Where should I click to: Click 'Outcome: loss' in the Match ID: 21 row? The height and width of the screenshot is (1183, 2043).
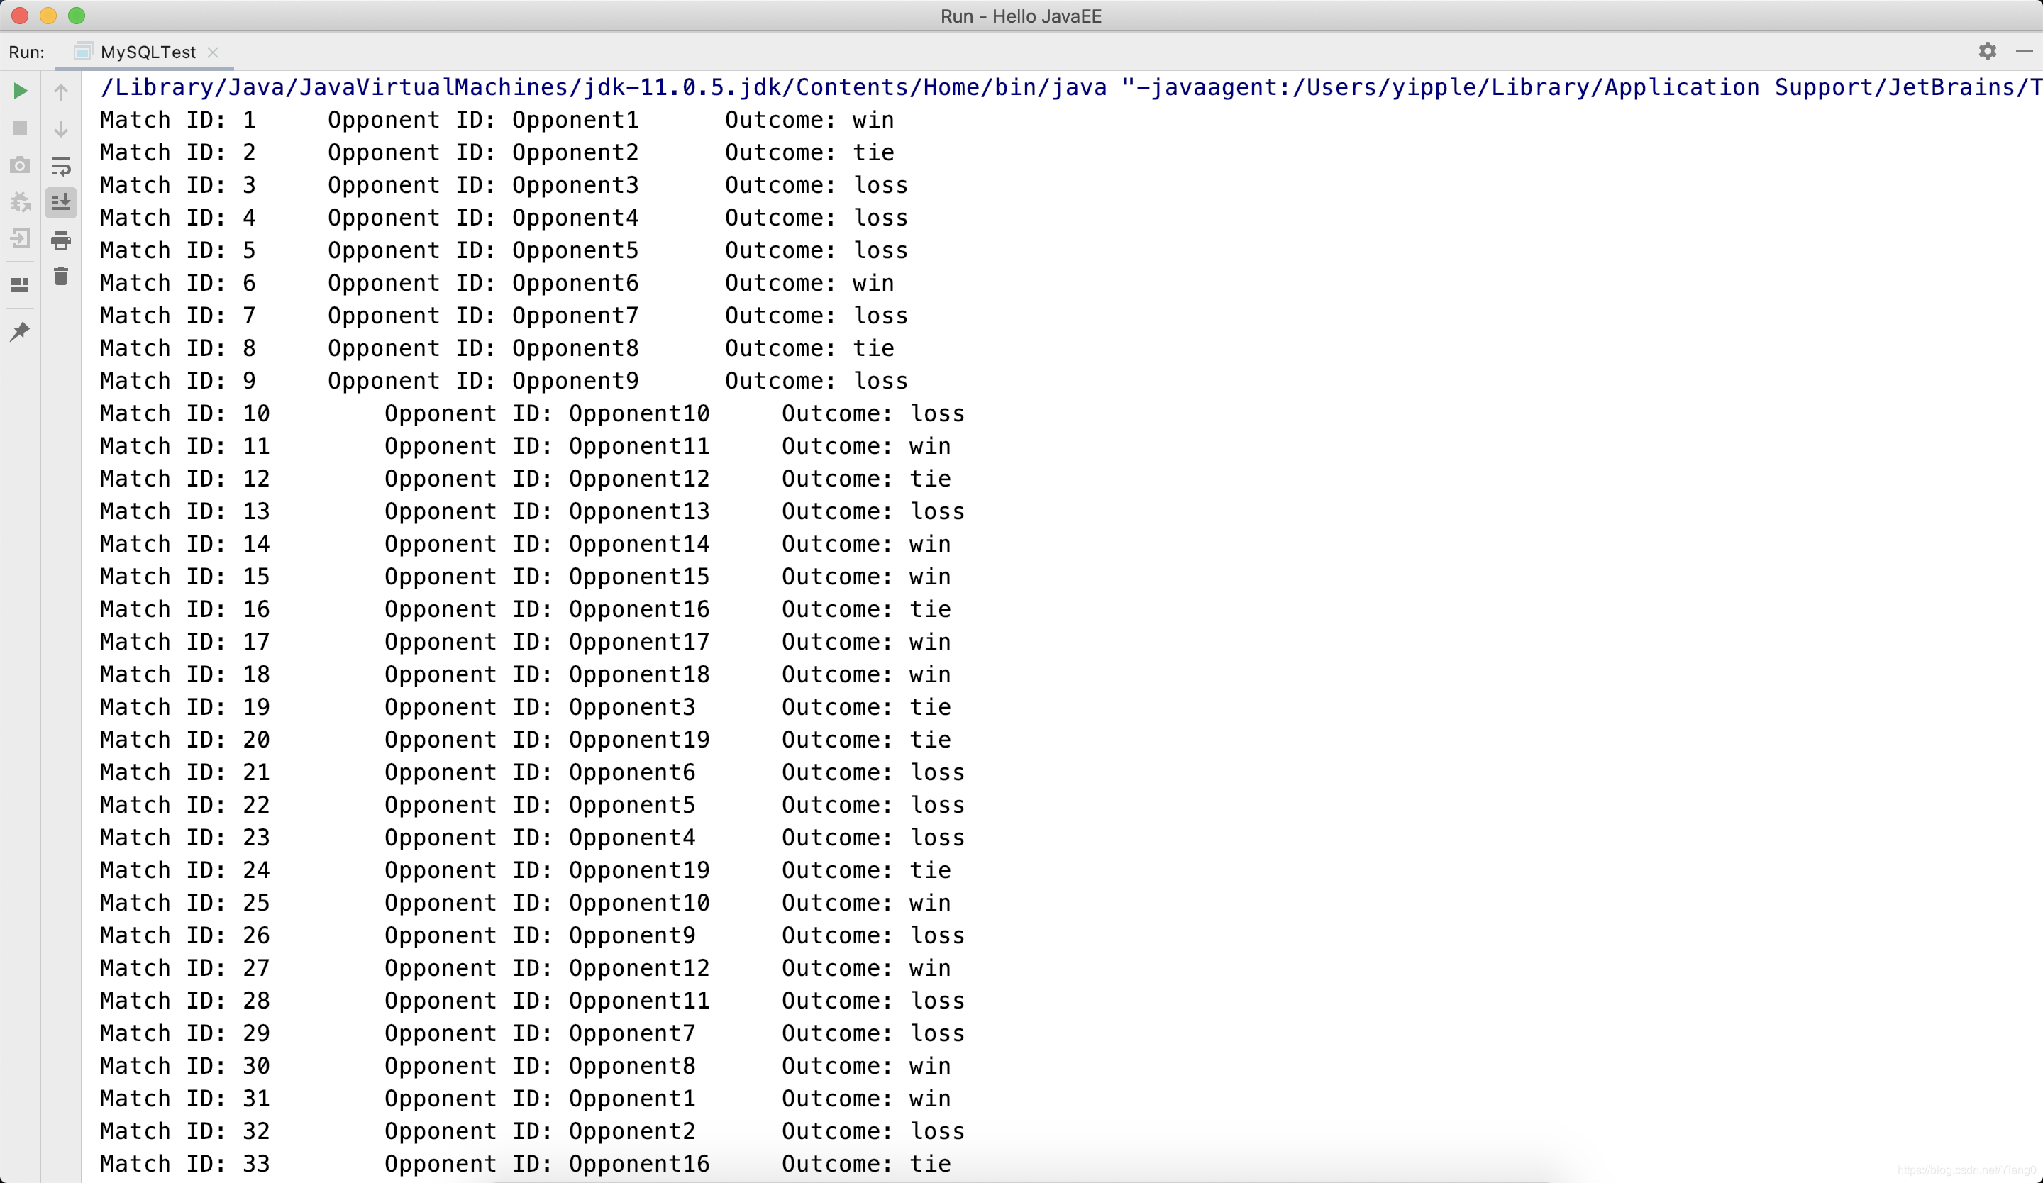click(x=873, y=772)
